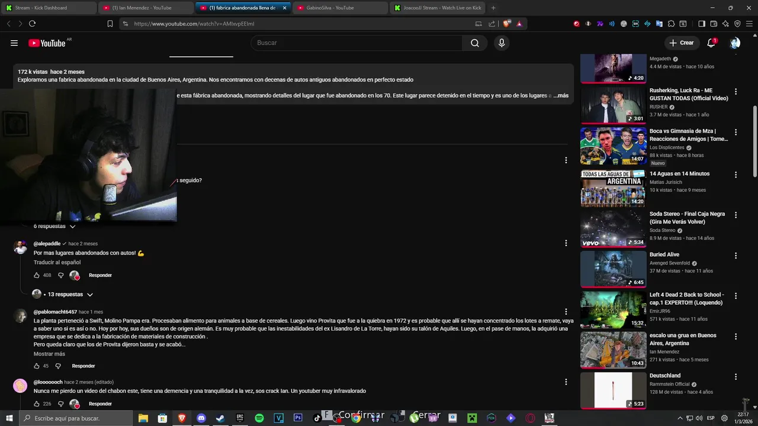Open more options for the Megadeth video
This screenshot has height=426, width=758.
736,54
